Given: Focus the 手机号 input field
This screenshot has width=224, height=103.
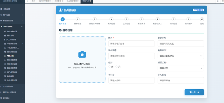Looking at the screenshot, I should pyautogui.click(x=131, y=80).
